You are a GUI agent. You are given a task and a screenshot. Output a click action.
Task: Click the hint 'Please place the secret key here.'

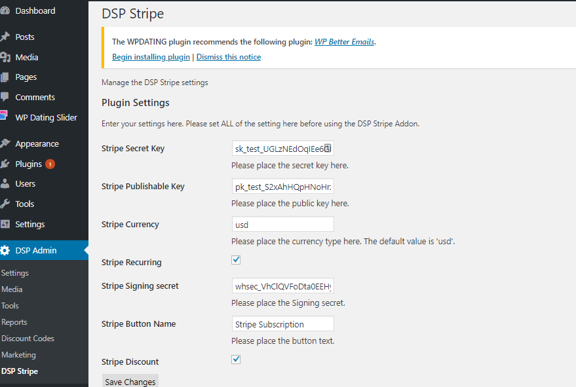pyautogui.click(x=290, y=166)
